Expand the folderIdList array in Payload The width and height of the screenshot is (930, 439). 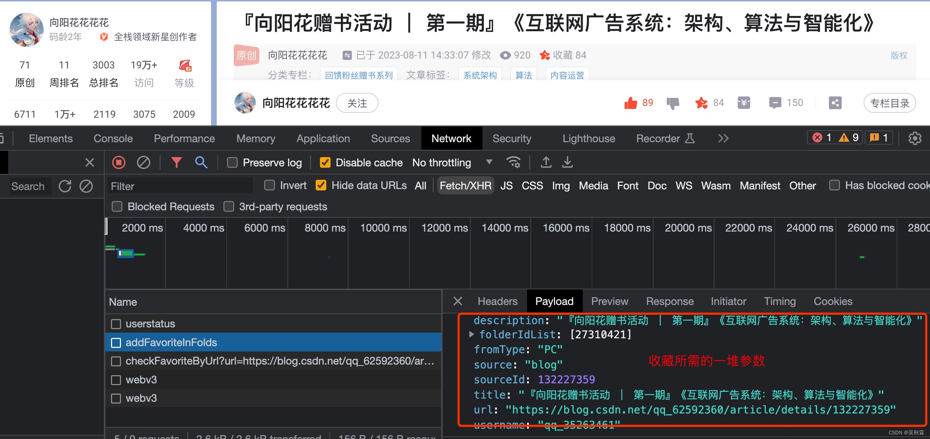point(471,334)
